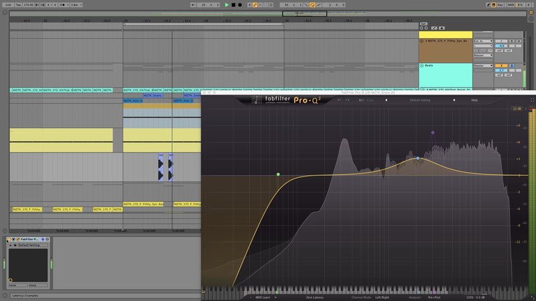The height and width of the screenshot is (301, 536).
Task: Click the Link button in Ableton toolbar
Action: click(x=8, y=5)
